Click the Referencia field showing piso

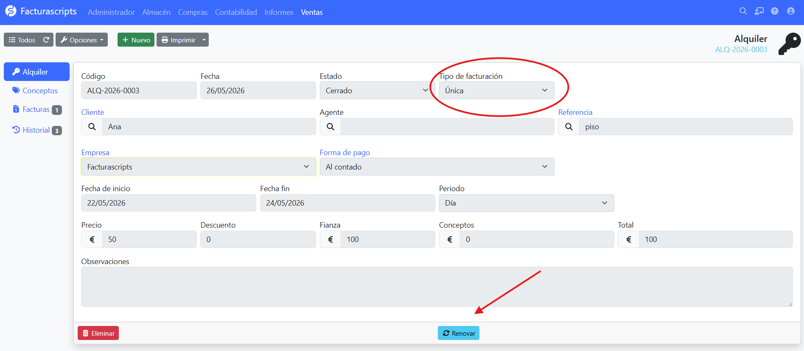(686, 127)
